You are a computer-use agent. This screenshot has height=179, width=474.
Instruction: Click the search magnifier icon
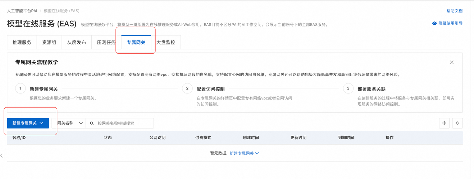[x=92, y=123]
